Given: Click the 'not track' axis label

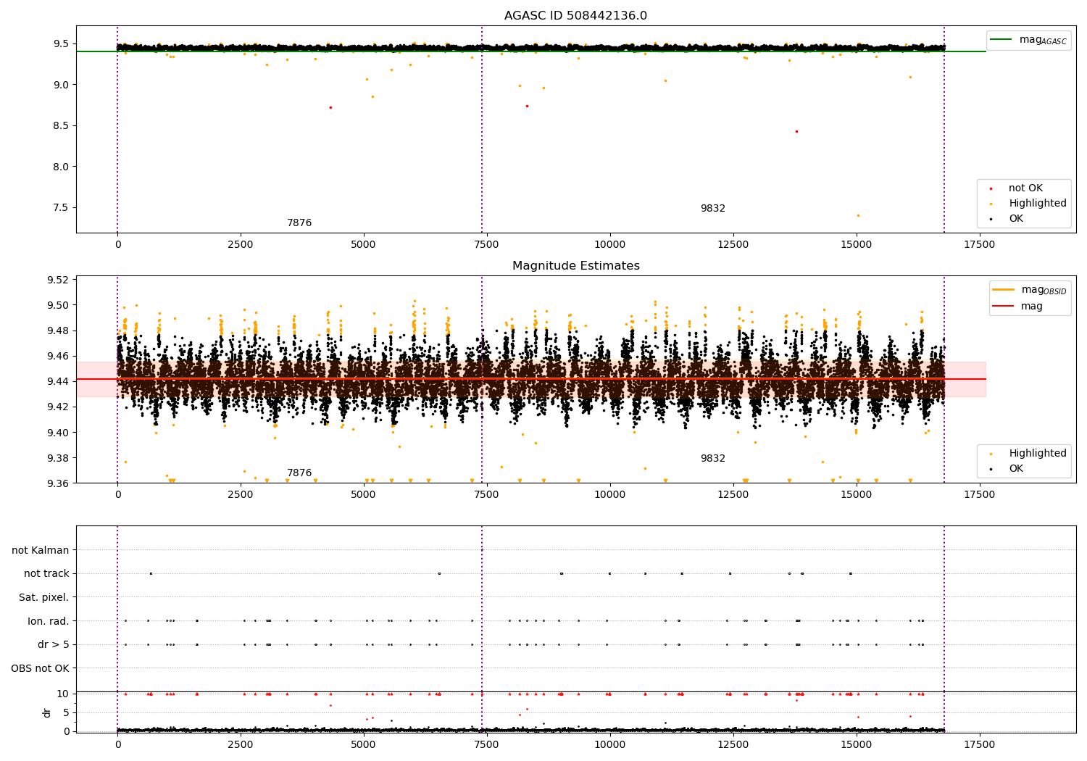Looking at the screenshot, I should coord(46,574).
